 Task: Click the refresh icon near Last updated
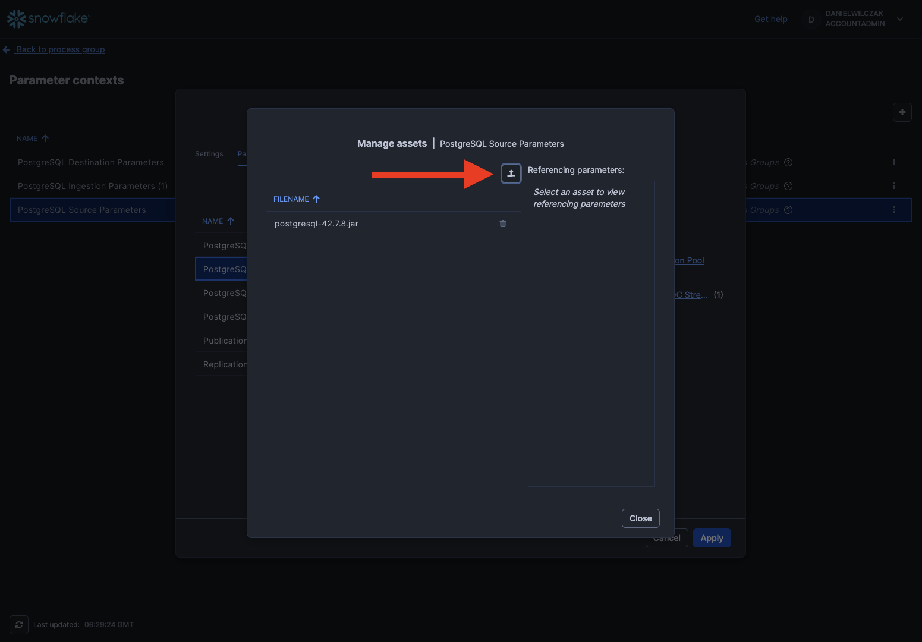click(x=19, y=625)
